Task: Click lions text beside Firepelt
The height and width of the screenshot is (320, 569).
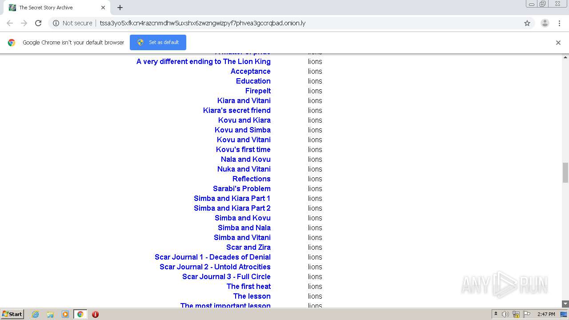Action: coord(315,91)
